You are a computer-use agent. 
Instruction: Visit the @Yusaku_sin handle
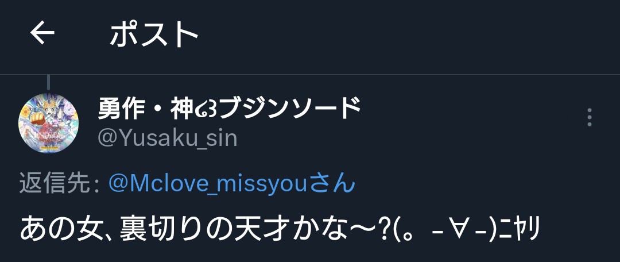pos(167,138)
